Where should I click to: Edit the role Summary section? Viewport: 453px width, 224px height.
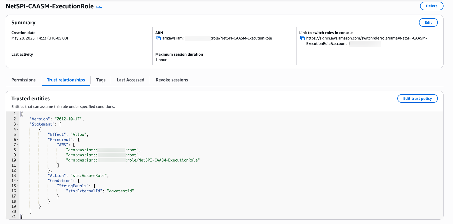428,22
